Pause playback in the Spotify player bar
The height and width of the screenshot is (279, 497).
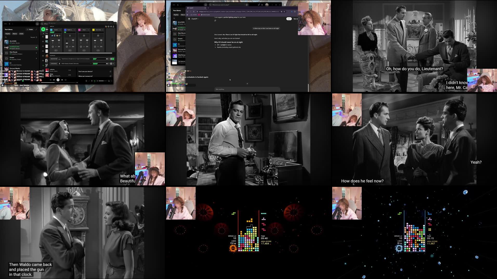(x=58, y=80)
